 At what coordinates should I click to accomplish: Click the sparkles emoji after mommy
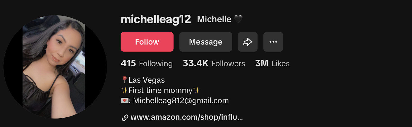[196, 90]
